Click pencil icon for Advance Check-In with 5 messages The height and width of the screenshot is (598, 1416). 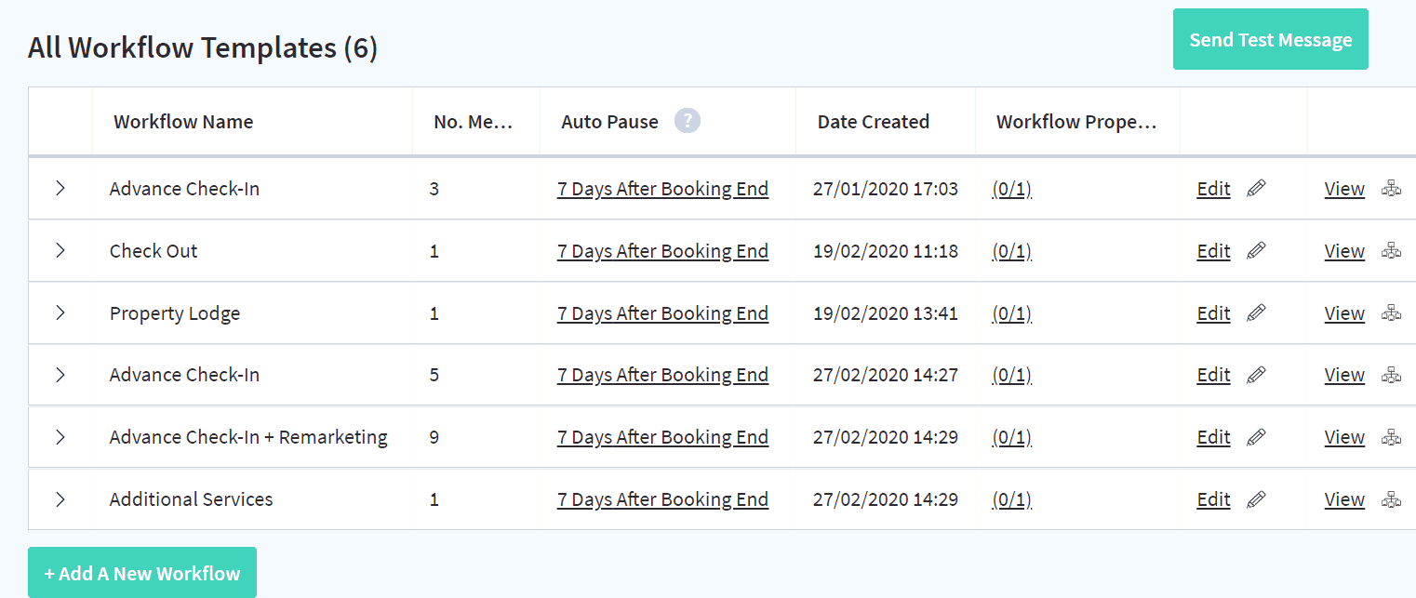(x=1256, y=375)
